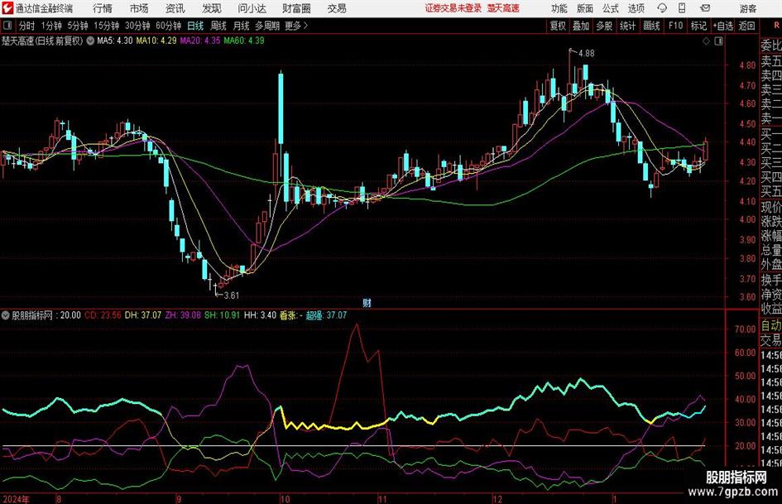Image resolution: width=782 pixels, height=504 pixels.
Task: Open the 版面 menu
Action: pos(585,8)
